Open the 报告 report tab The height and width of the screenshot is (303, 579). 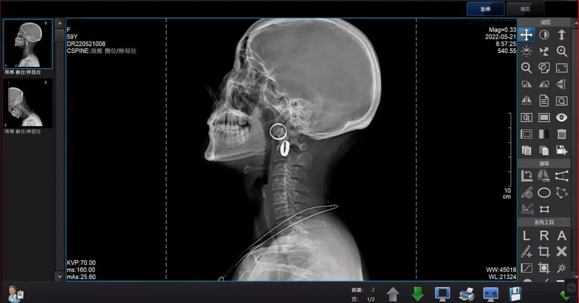[525, 9]
